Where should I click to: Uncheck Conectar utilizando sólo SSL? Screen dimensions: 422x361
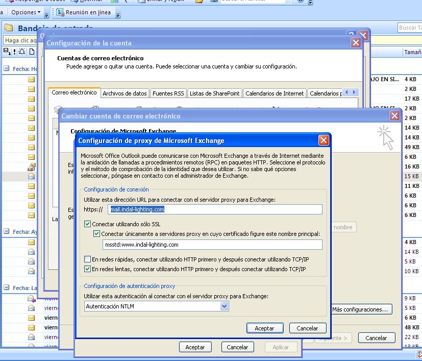click(88, 224)
